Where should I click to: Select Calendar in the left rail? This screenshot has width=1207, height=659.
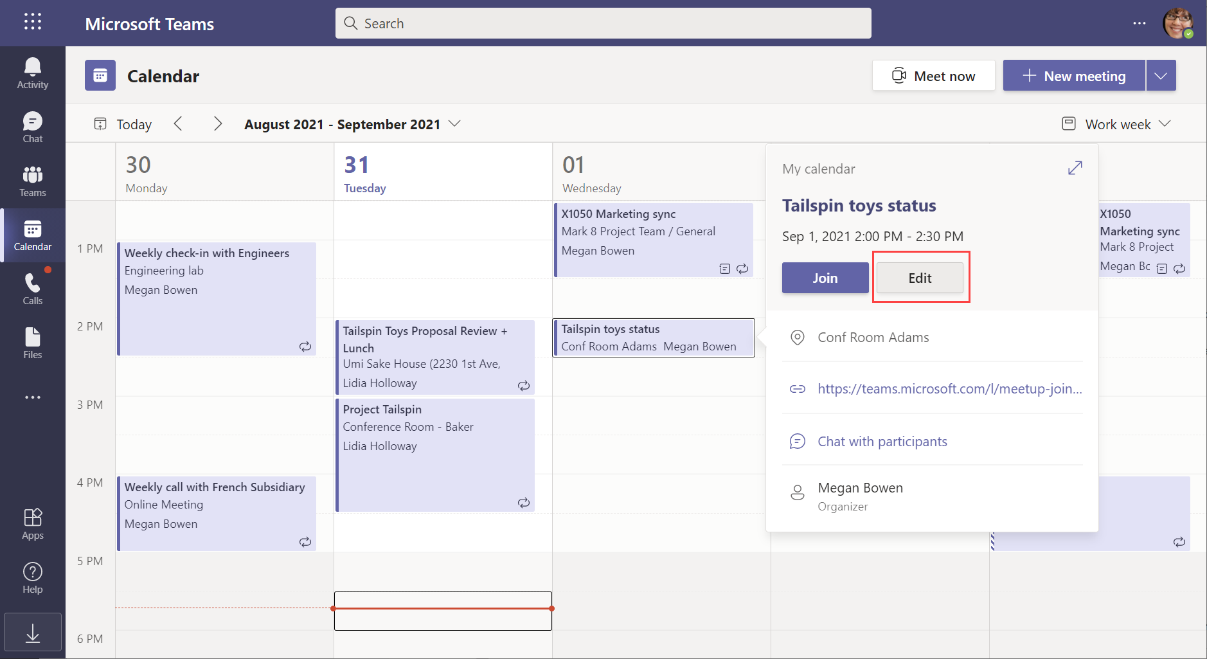tap(33, 235)
